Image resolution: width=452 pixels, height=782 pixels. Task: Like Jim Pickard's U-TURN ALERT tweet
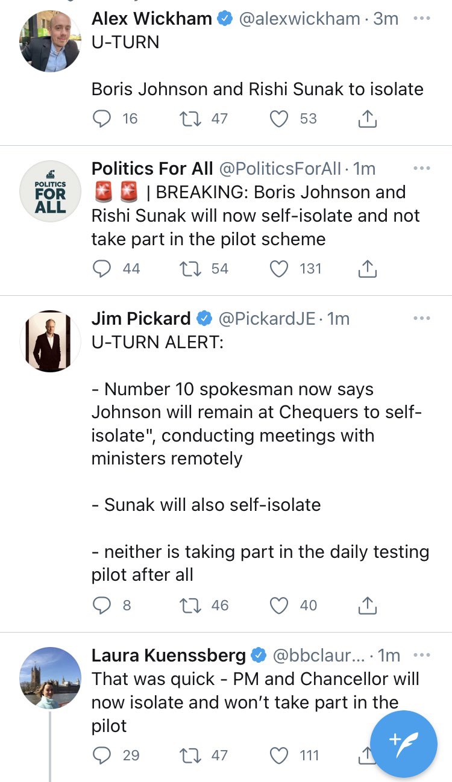pos(278,605)
